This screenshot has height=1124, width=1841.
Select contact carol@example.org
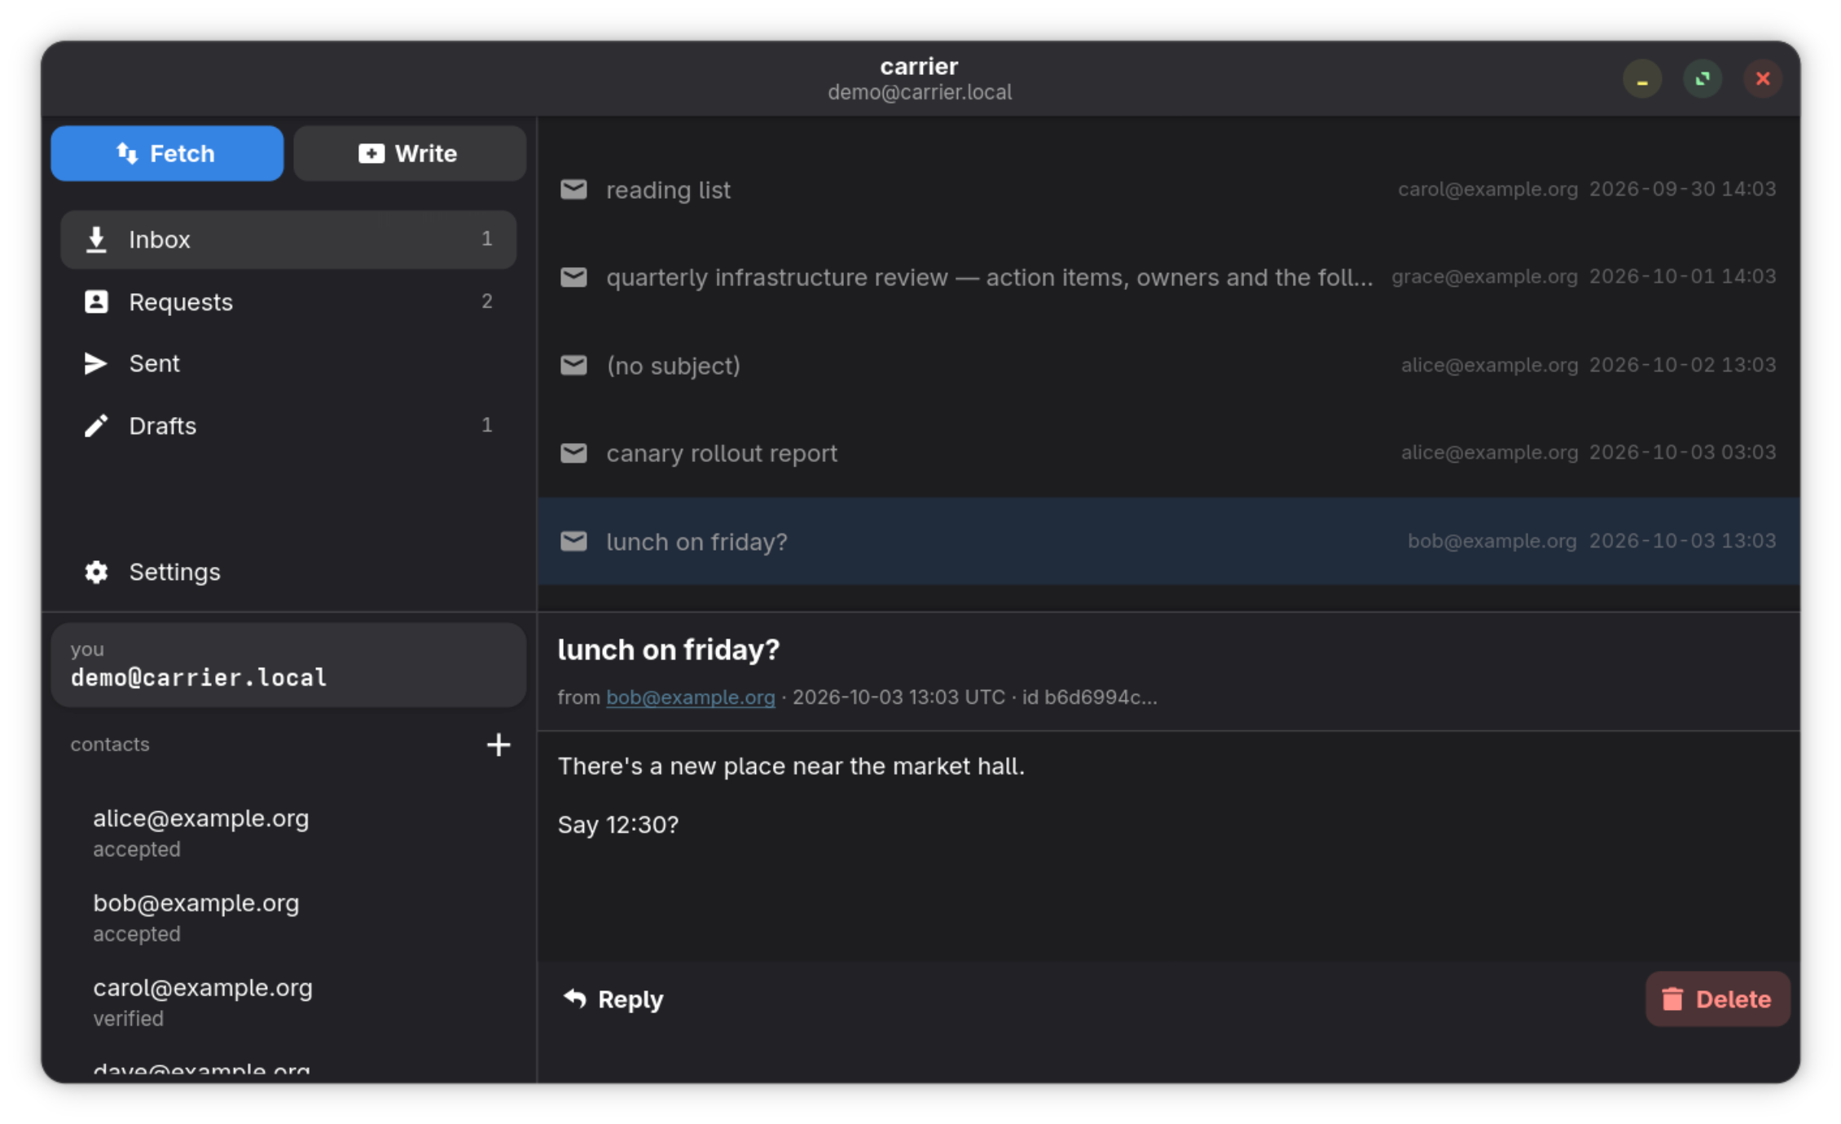click(288, 1002)
